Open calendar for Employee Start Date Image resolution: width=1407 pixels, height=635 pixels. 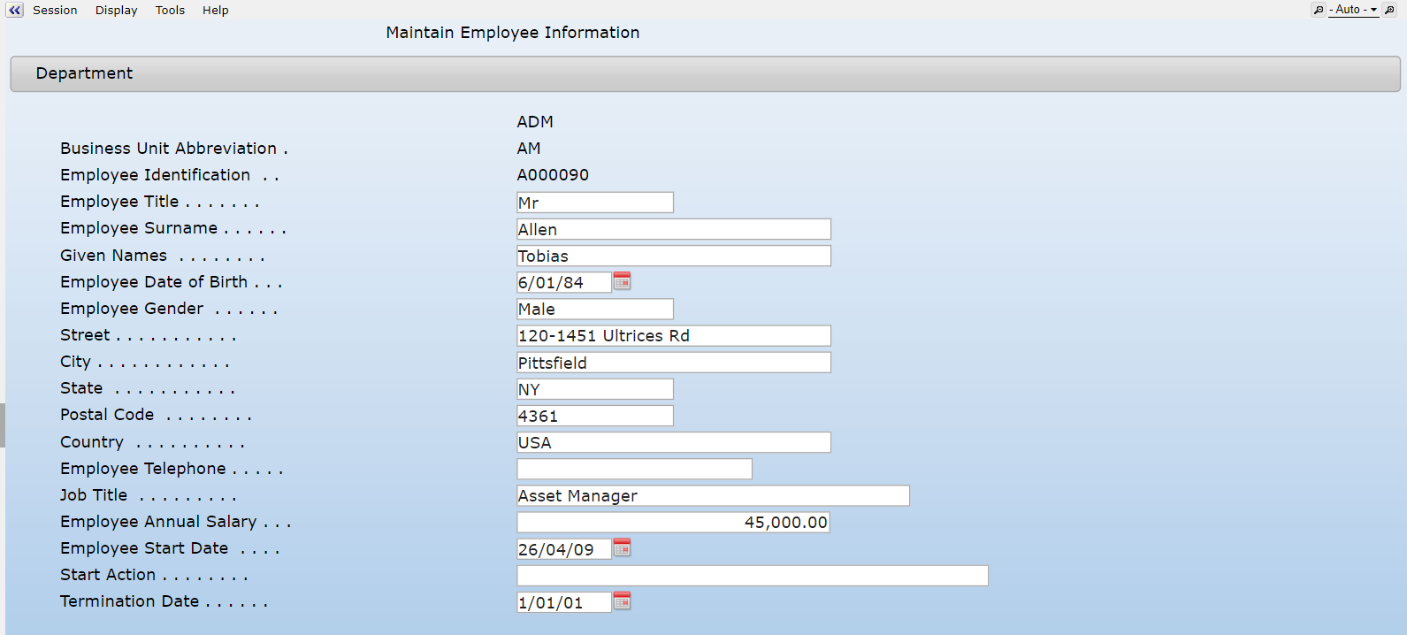622,548
